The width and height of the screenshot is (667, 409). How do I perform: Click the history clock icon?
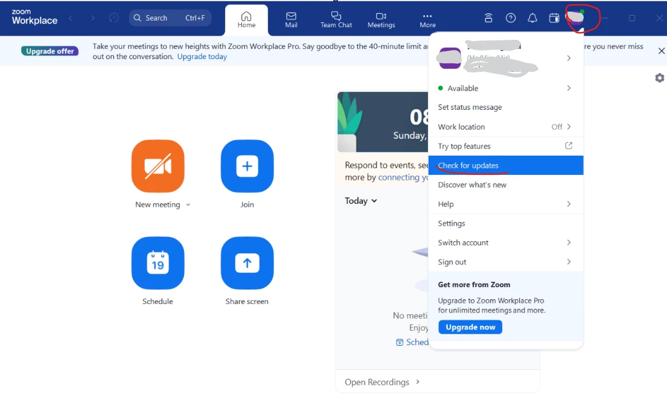point(113,18)
